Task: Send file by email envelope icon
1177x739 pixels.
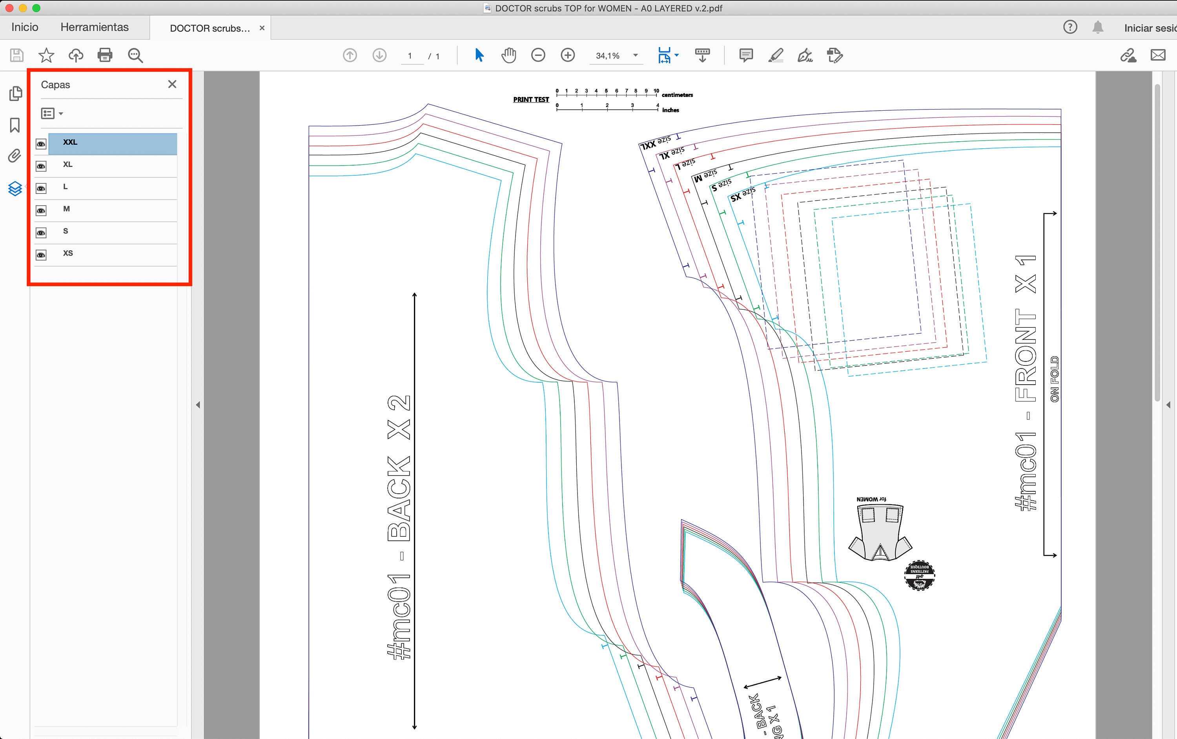Action: pyautogui.click(x=1158, y=55)
